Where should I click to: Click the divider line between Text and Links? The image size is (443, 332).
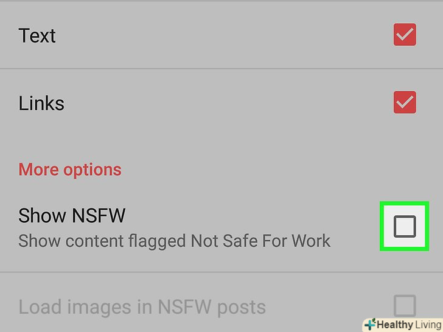(221, 68)
